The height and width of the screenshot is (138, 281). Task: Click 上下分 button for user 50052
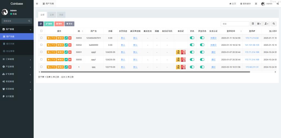coord(51,45)
